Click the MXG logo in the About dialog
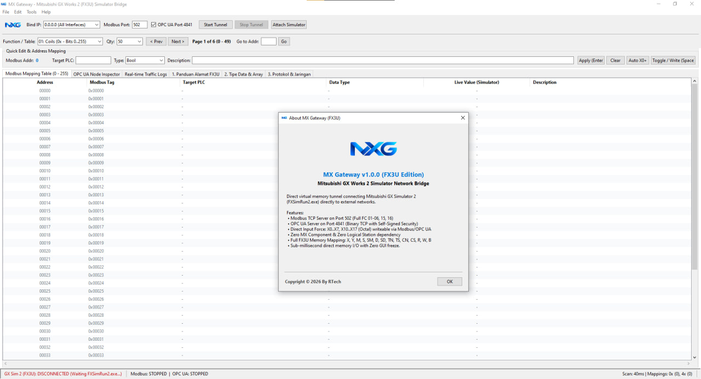The height and width of the screenshot is (379, 701). (374, 149)
